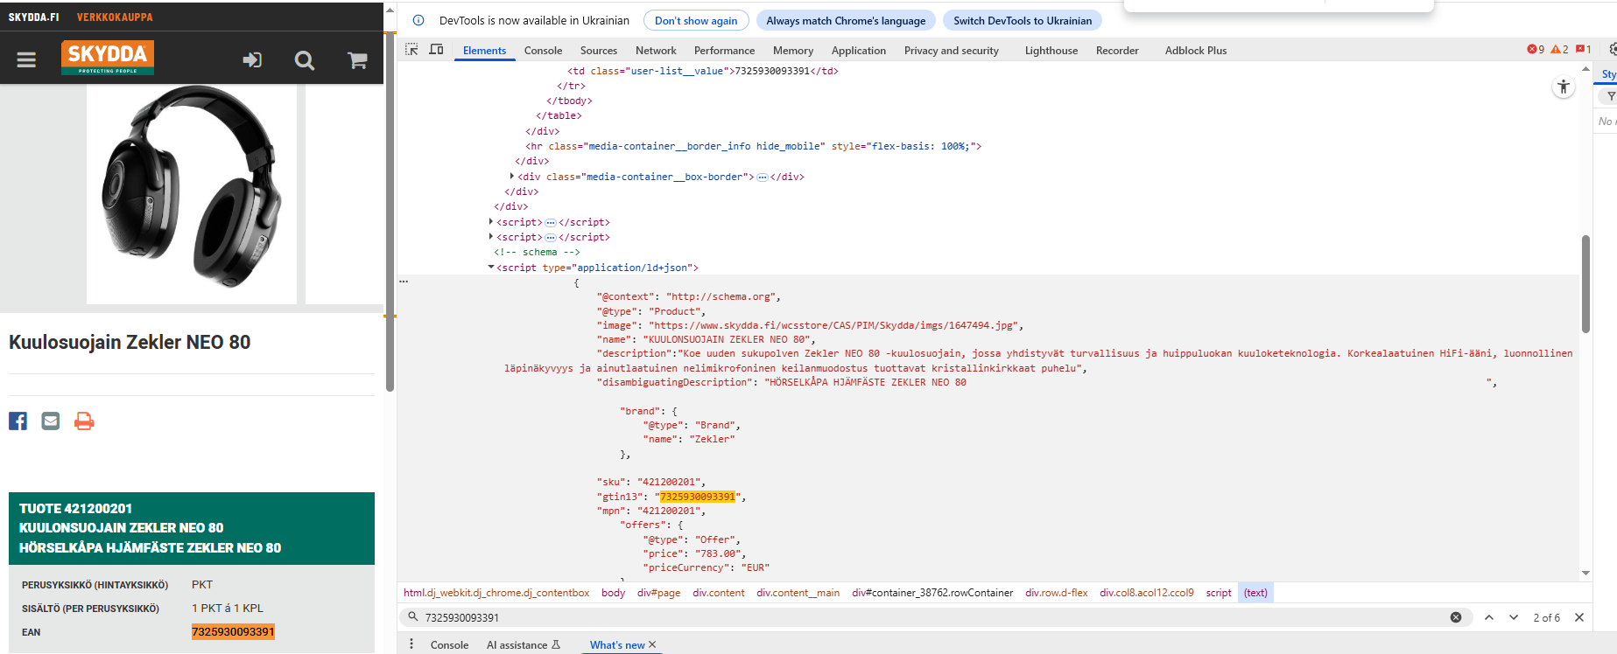Open the Network tab

click(x=656, y=51)
